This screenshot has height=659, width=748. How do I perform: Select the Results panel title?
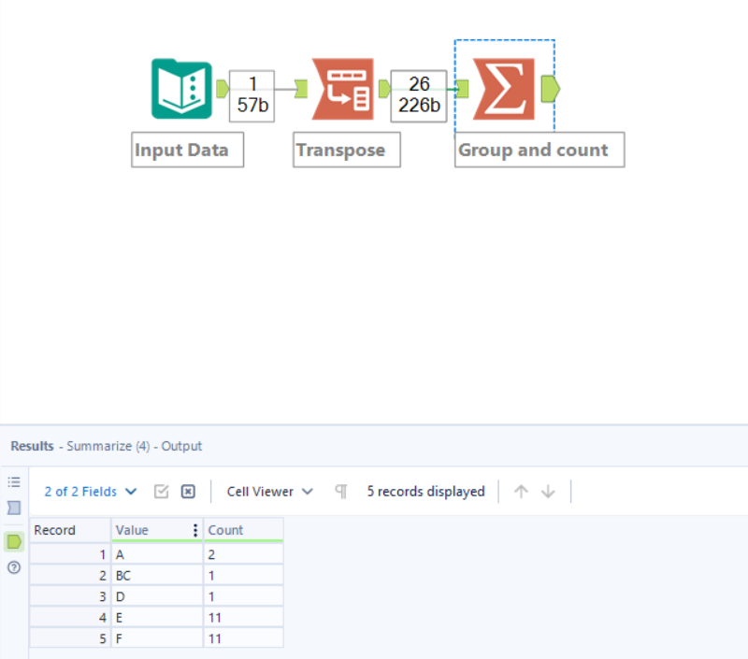coord(32,446)
